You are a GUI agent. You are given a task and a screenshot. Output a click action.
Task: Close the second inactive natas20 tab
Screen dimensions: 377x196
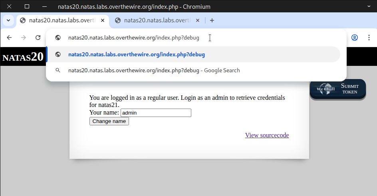click(198, 20)
